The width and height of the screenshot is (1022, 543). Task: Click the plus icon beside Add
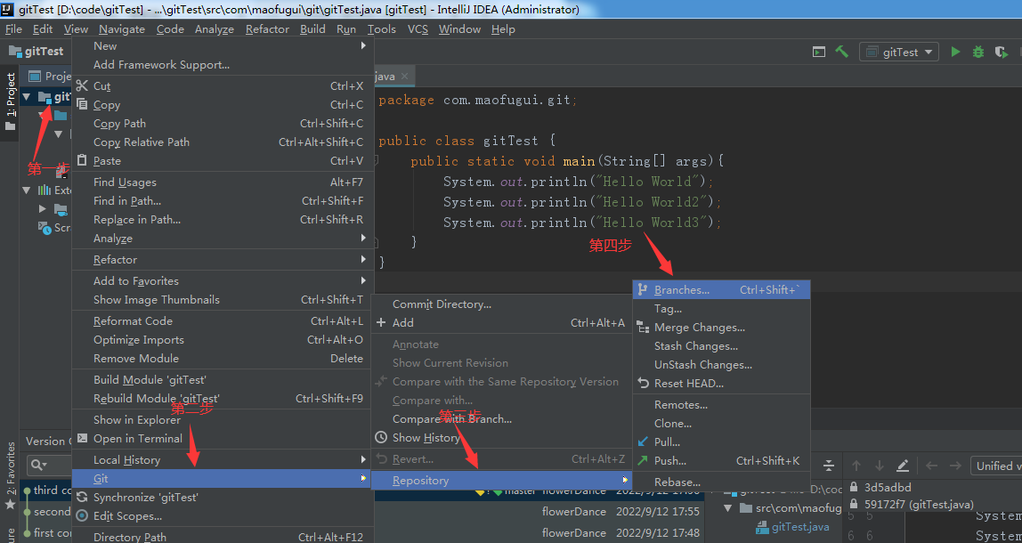381,322
